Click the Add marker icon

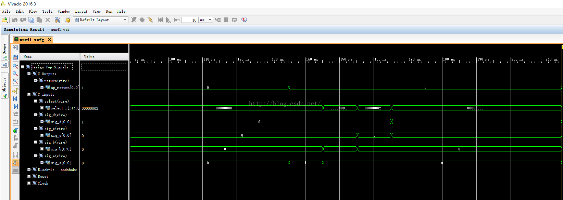point(15,131)
